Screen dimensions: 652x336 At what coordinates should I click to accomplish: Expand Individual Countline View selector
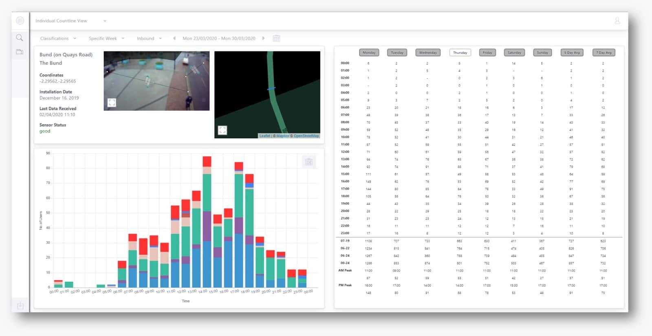tap(71, 21)
